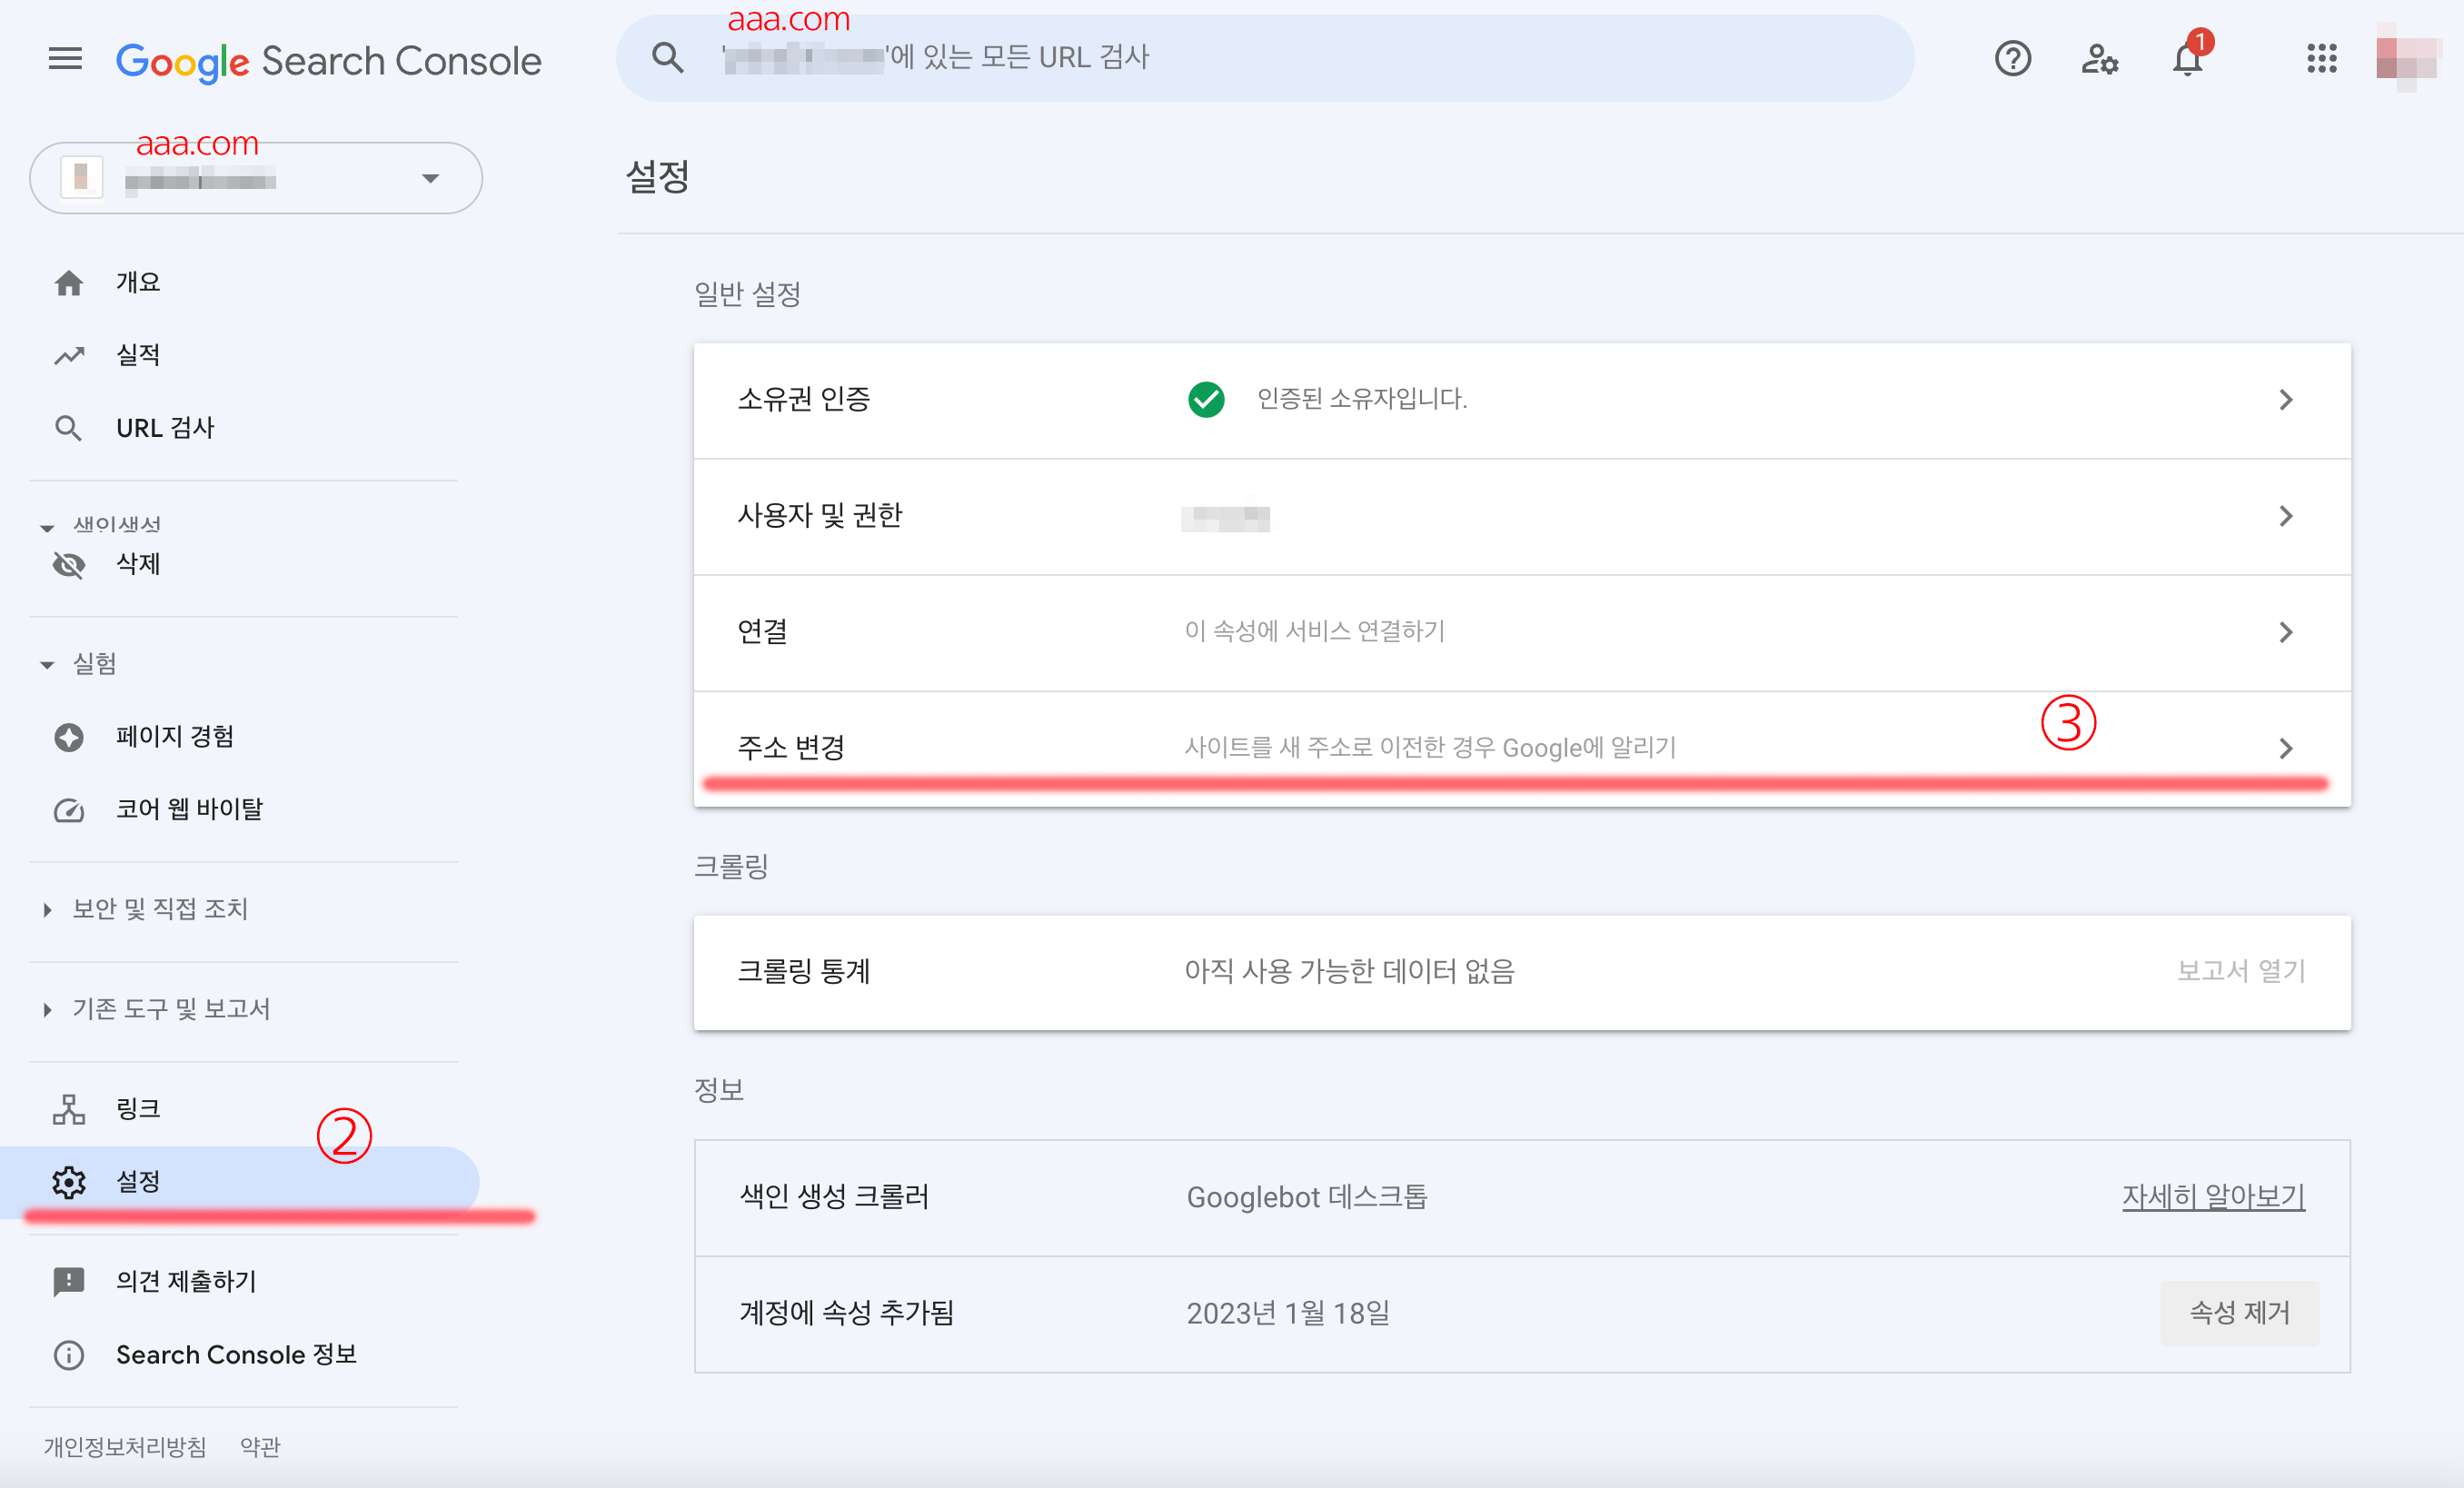The image size is (2464, 1488).
Task: Open 실적 performance report
Action: [x=138, y=355]
